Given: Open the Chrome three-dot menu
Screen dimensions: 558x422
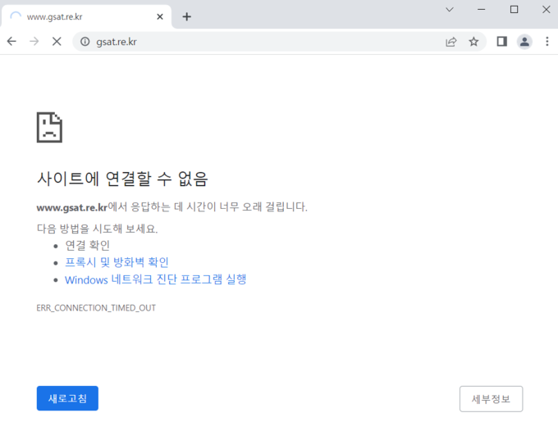Looking at the screenshot, I should (547, 42).
